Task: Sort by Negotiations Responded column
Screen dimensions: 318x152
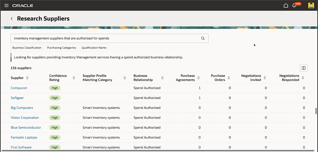Action: click(x=303, y=78)
